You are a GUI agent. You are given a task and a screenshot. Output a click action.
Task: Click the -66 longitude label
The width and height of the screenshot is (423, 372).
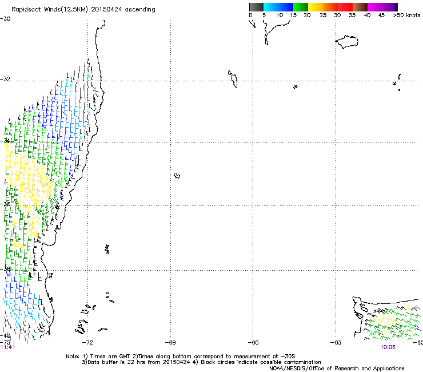click(x=253, y=343)
